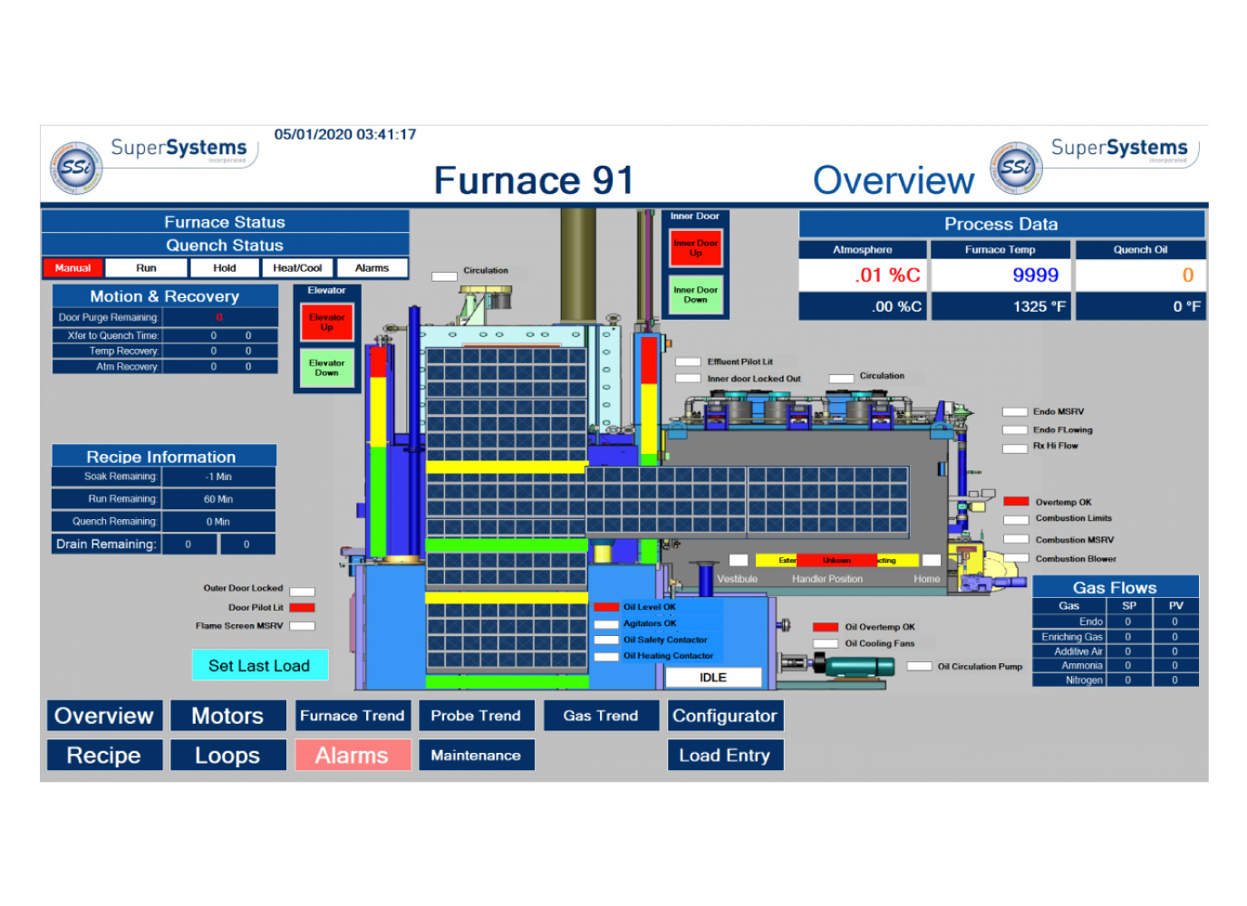The width and height of the screenshot is (1247, 906).
Task: Toggle the Inner Door Up control
Action: click(x=695, y=248)
